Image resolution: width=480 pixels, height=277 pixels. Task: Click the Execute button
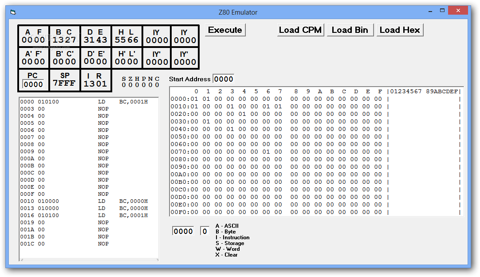(225, 30)
